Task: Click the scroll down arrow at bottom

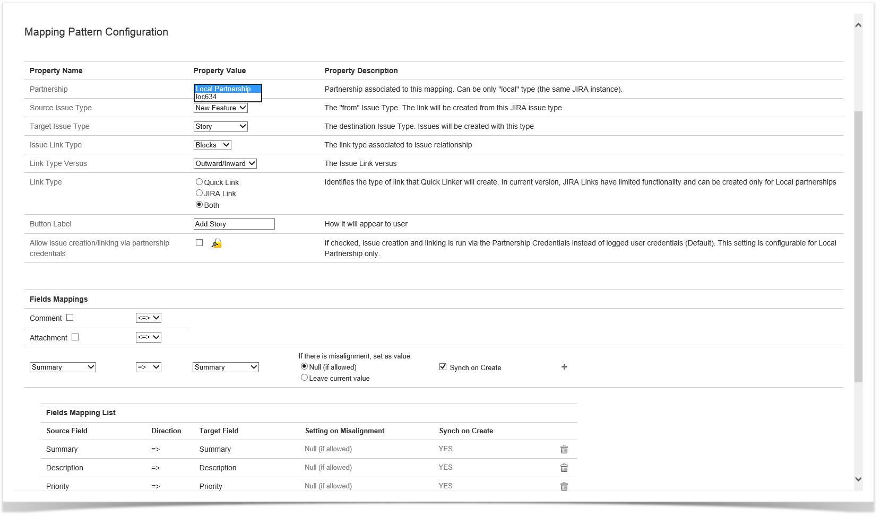Action: click(858, 479)
